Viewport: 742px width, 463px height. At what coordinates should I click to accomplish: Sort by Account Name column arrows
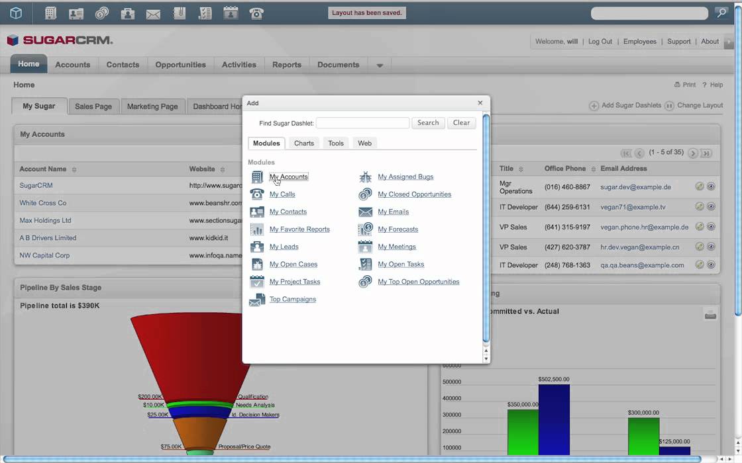point(74,169)
